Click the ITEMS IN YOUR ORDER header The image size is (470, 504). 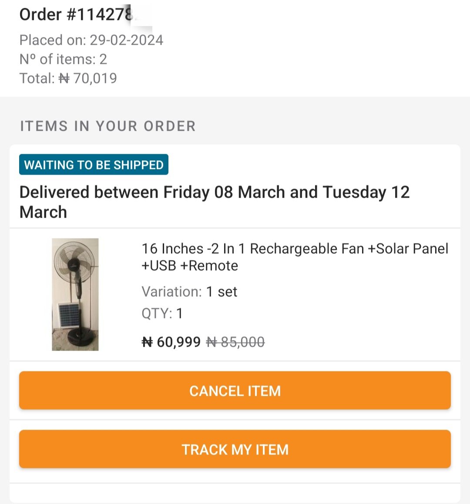108,126
